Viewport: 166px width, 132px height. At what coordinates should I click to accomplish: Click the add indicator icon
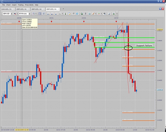[x=99, y=14]
